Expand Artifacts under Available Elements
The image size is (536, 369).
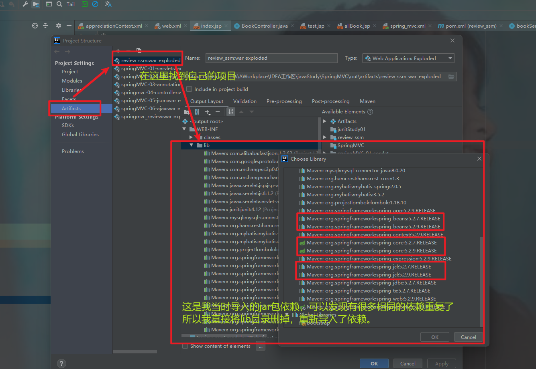[x=325, y=121]
